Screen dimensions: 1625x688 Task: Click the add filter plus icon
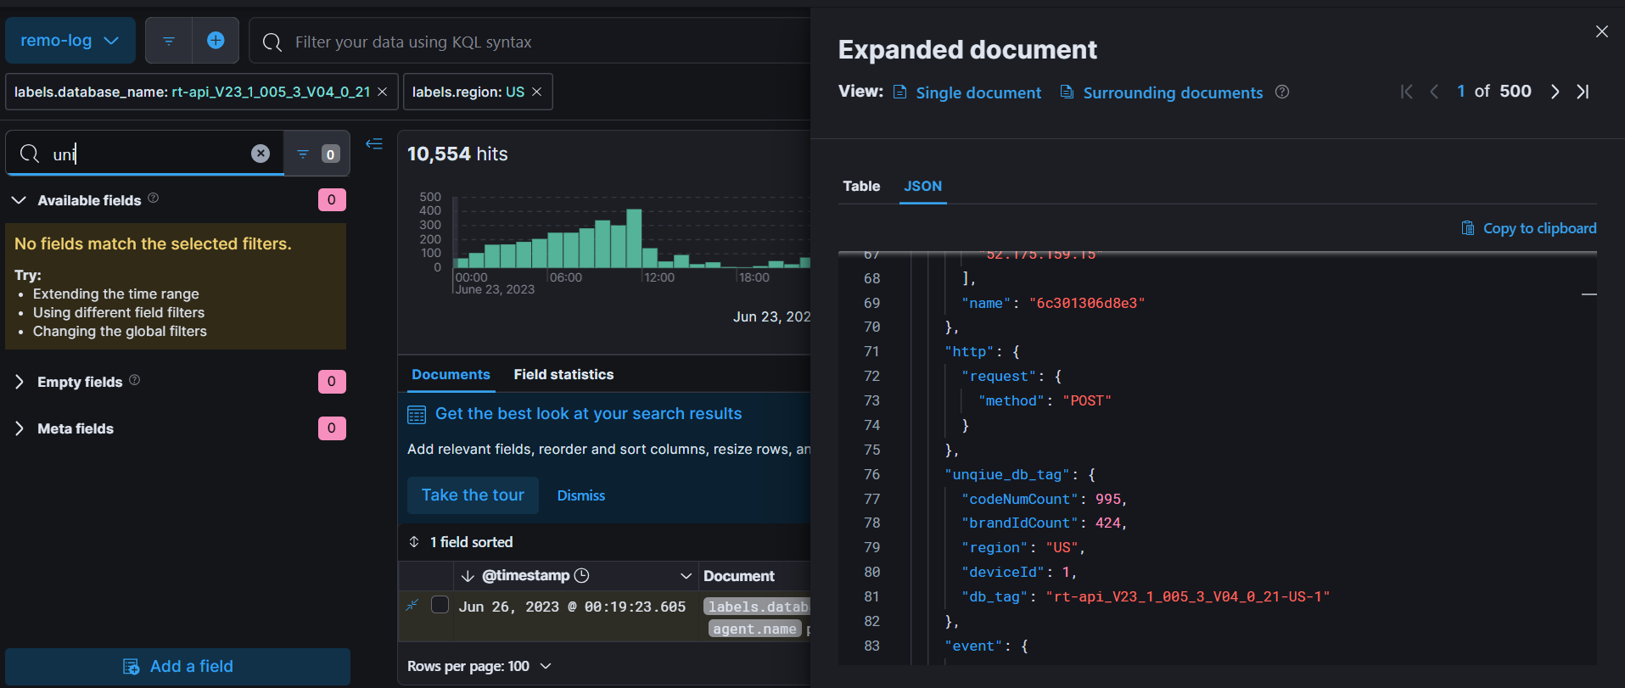point(216,41)
